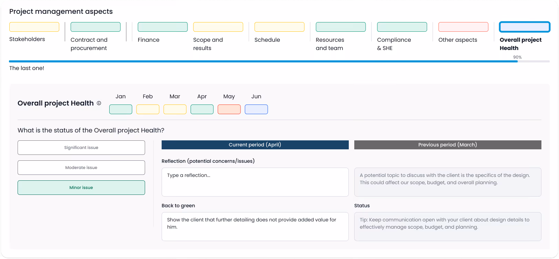Viewport: 559px width, 259px height.
Task: Click 'The last one!' text
Action: 27,68
